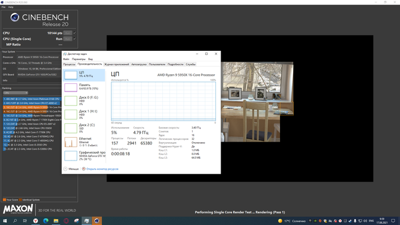Viewport: 400px width, 225px height.
Task: Open Cinebench File menu
Action: 3,7
